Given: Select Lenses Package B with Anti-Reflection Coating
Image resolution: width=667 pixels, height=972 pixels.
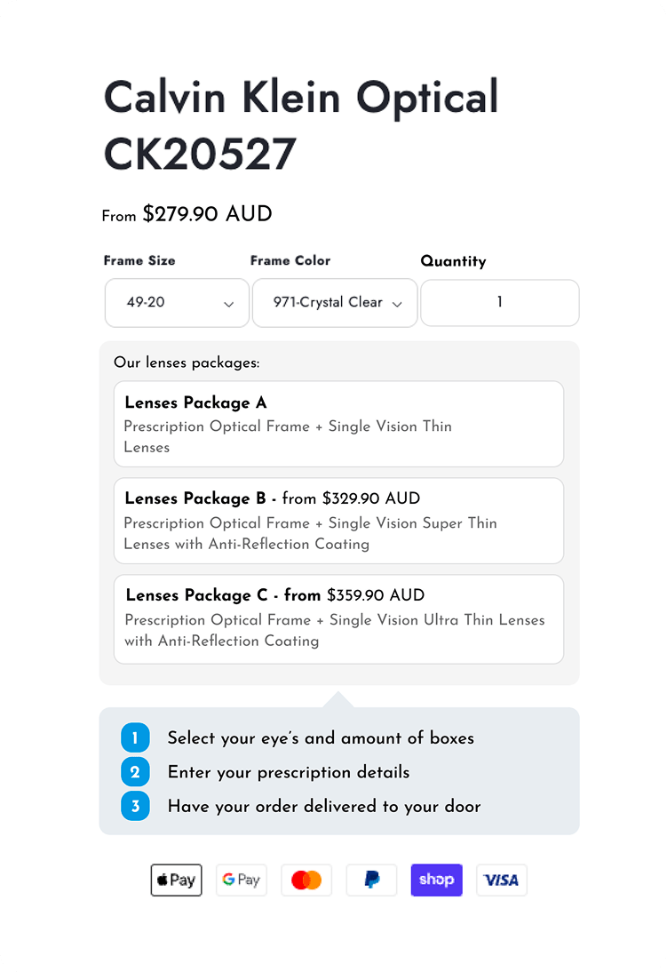Looking at the screenshot, I should click(338, 521).
